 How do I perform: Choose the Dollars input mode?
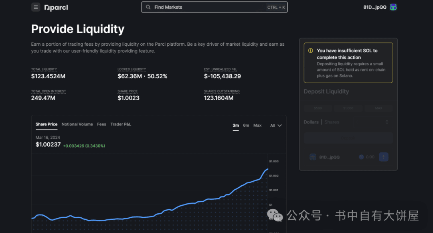point(311,122)
